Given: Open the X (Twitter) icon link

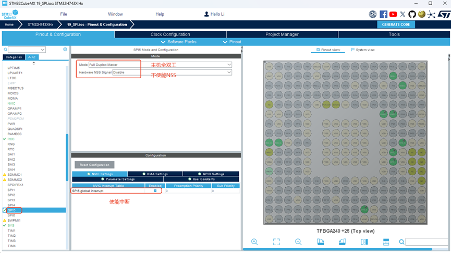Looking at the screenshot, I should 403,14.
